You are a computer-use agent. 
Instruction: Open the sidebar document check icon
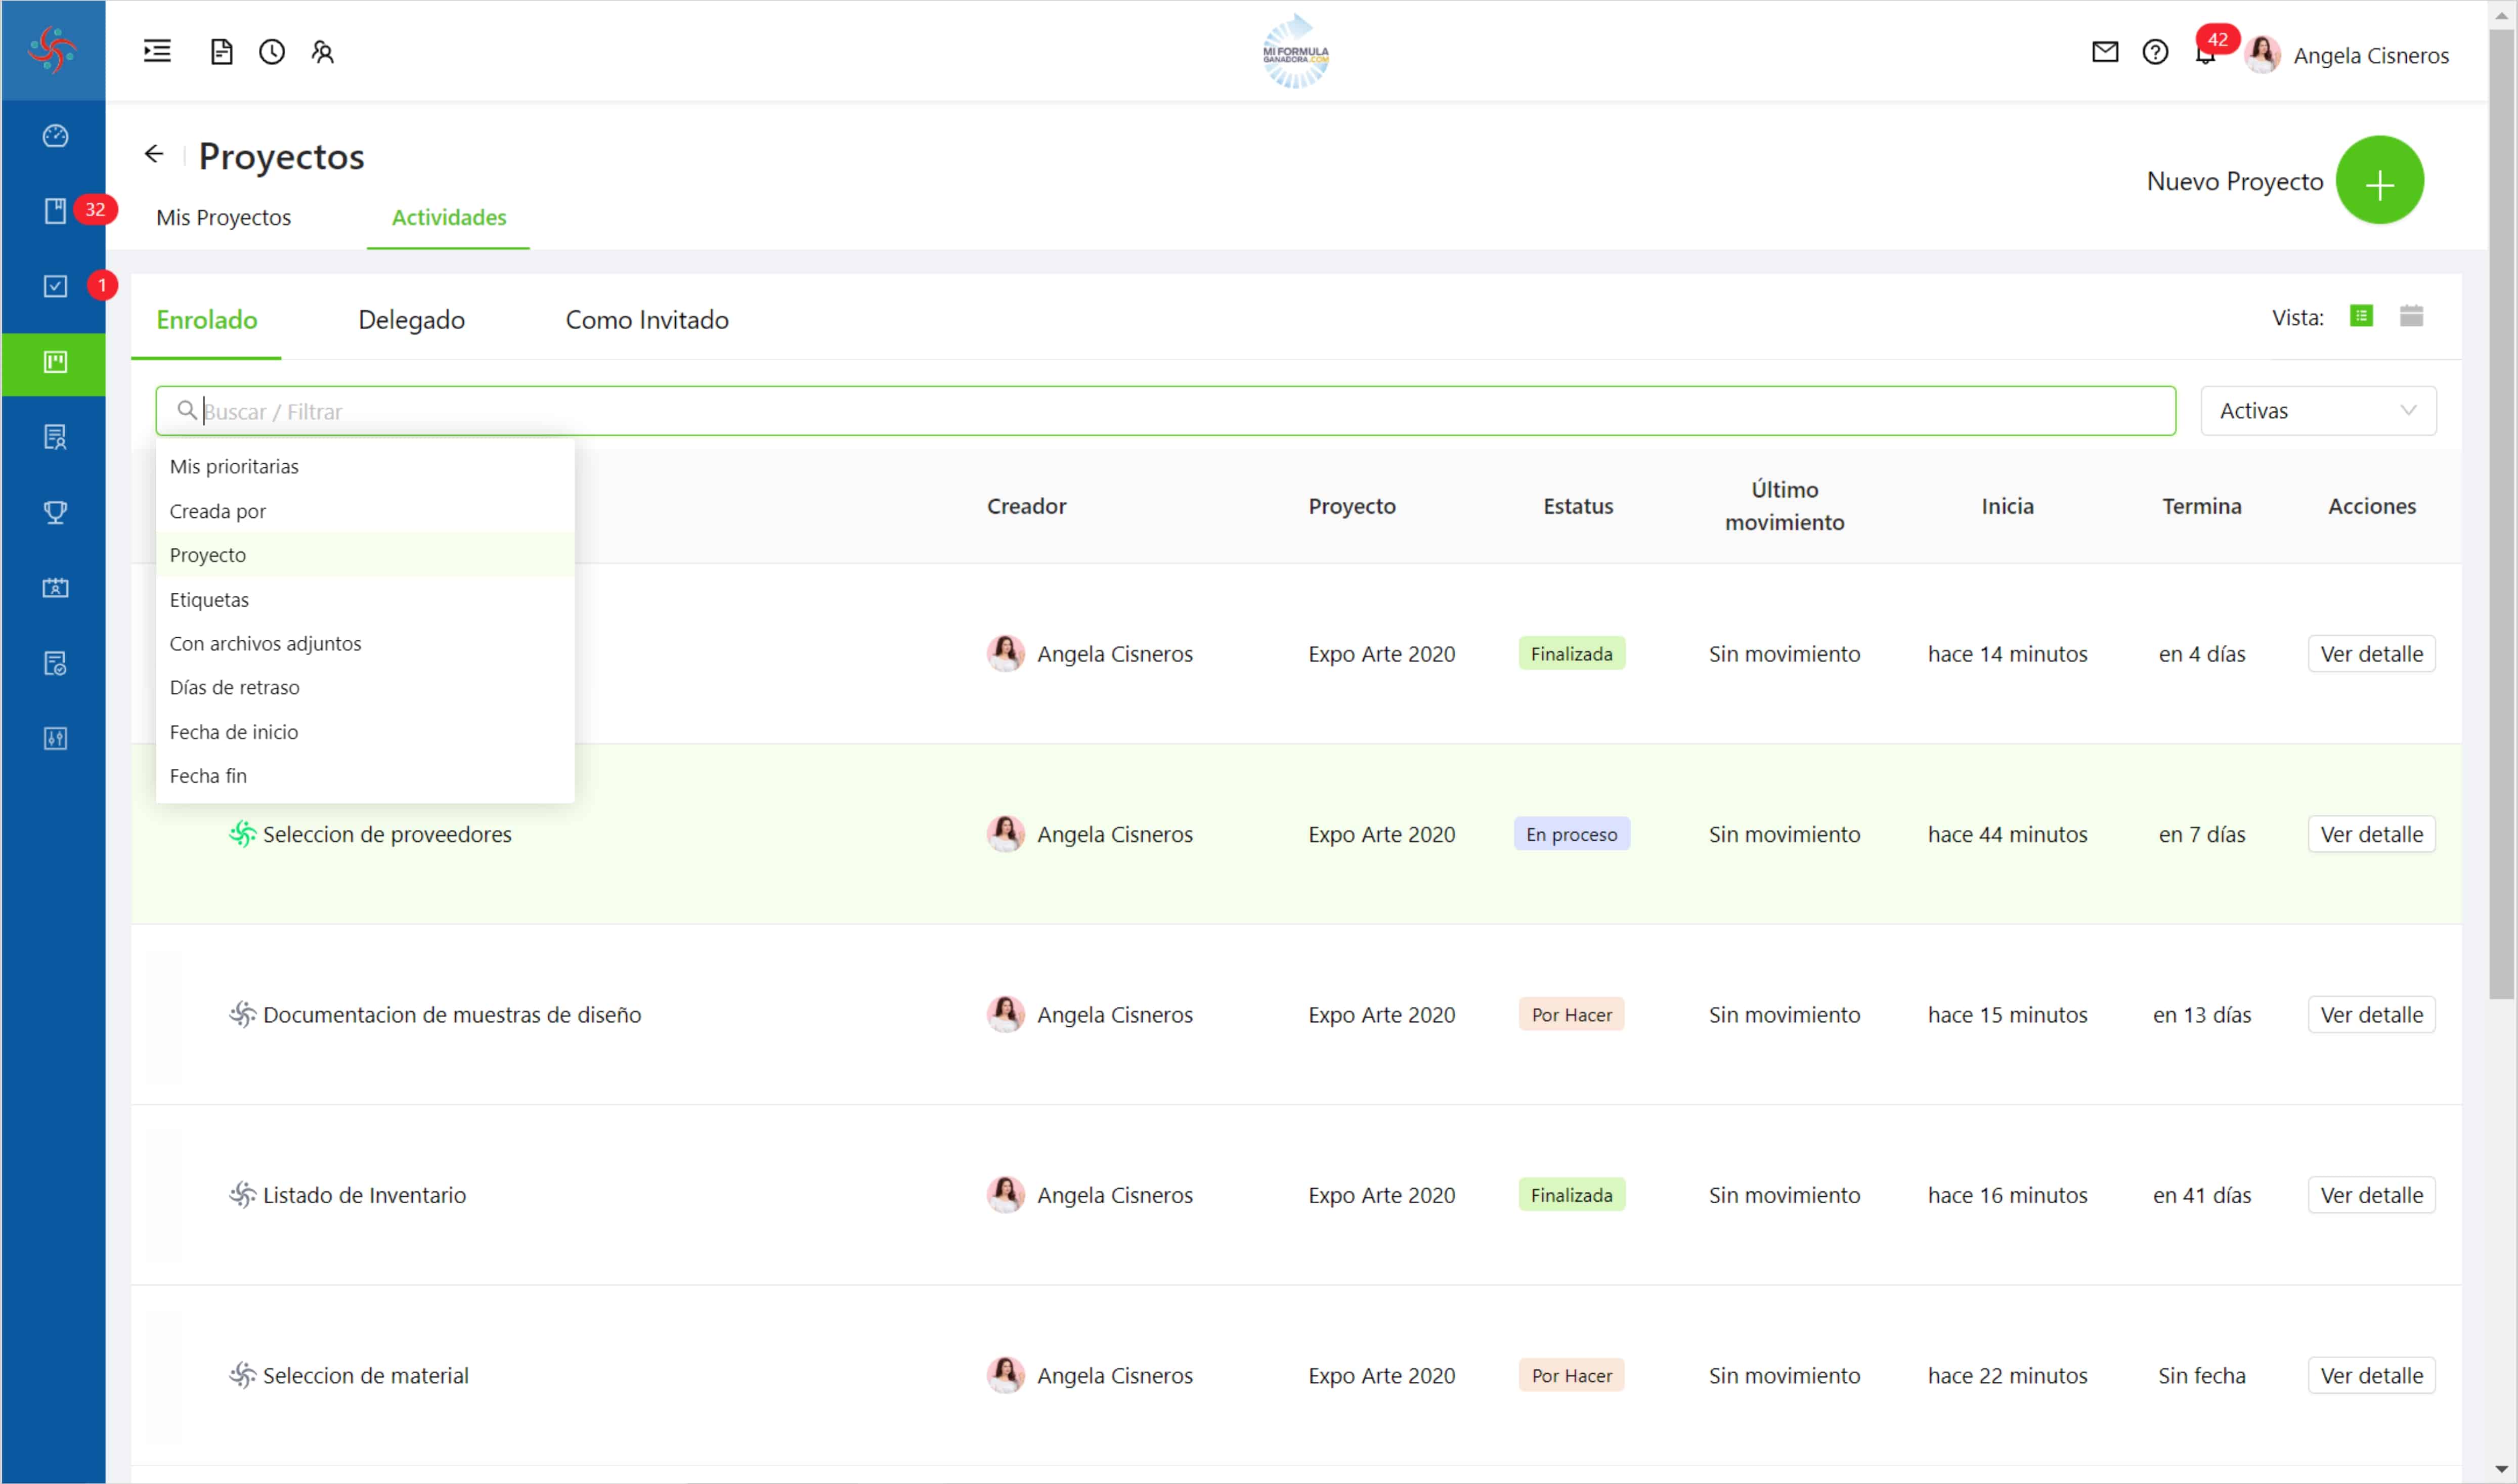(x=55, y=663)
